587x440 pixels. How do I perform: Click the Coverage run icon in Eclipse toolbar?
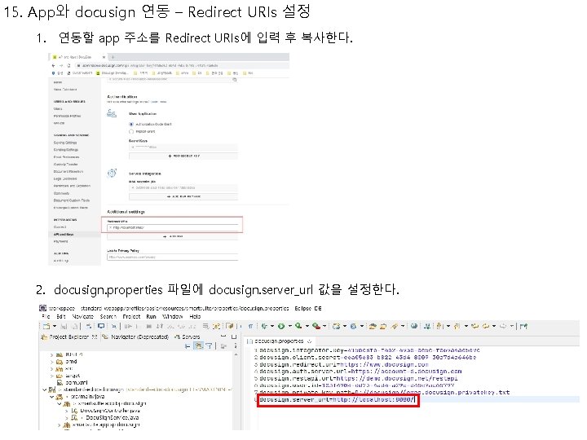tap(298, 326)
